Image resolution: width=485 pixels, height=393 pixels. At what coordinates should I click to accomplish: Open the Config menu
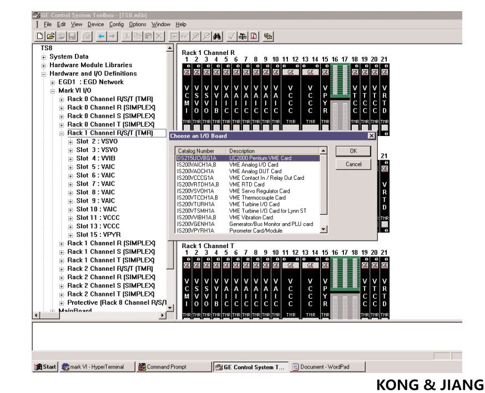click(117, 24)
